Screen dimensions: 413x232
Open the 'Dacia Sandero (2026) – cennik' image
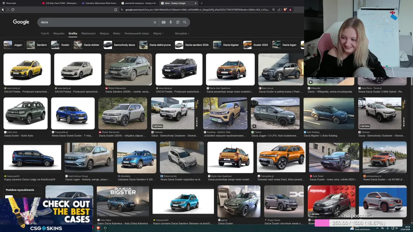point(128,69)
